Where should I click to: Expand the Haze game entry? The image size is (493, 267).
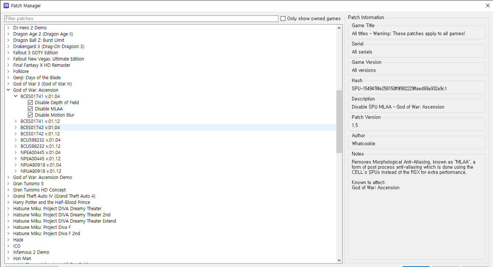pos(8,240)
